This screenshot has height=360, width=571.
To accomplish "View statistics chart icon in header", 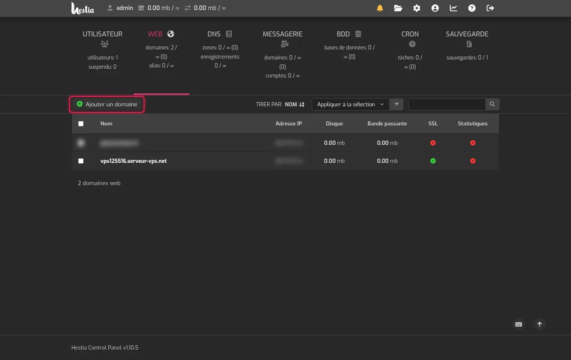I will [x=454, y=8].
